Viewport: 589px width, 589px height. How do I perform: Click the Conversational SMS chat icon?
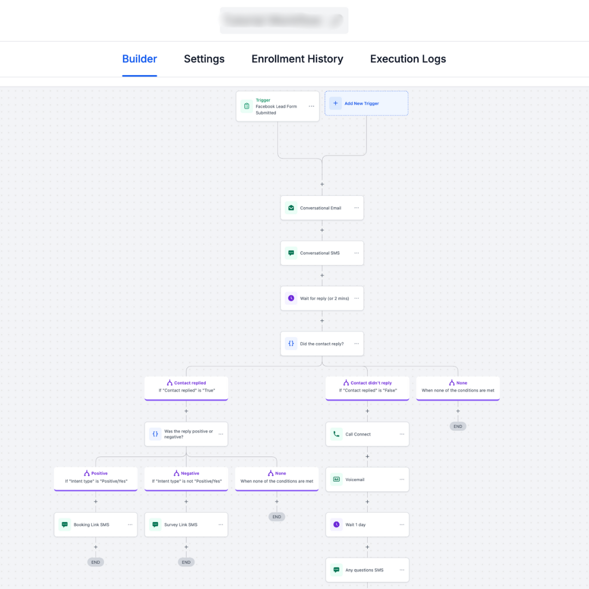291,253
